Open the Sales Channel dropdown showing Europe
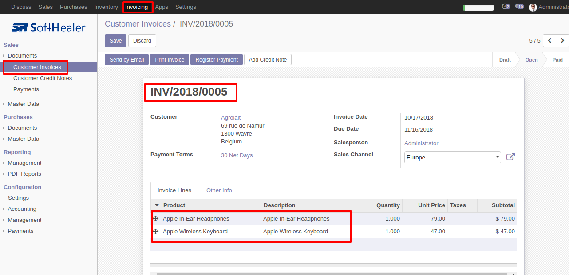 coord(453,157)
